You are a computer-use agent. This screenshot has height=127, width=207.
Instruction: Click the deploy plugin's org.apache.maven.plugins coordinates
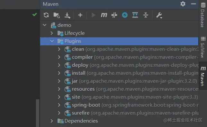coord(144,65)
